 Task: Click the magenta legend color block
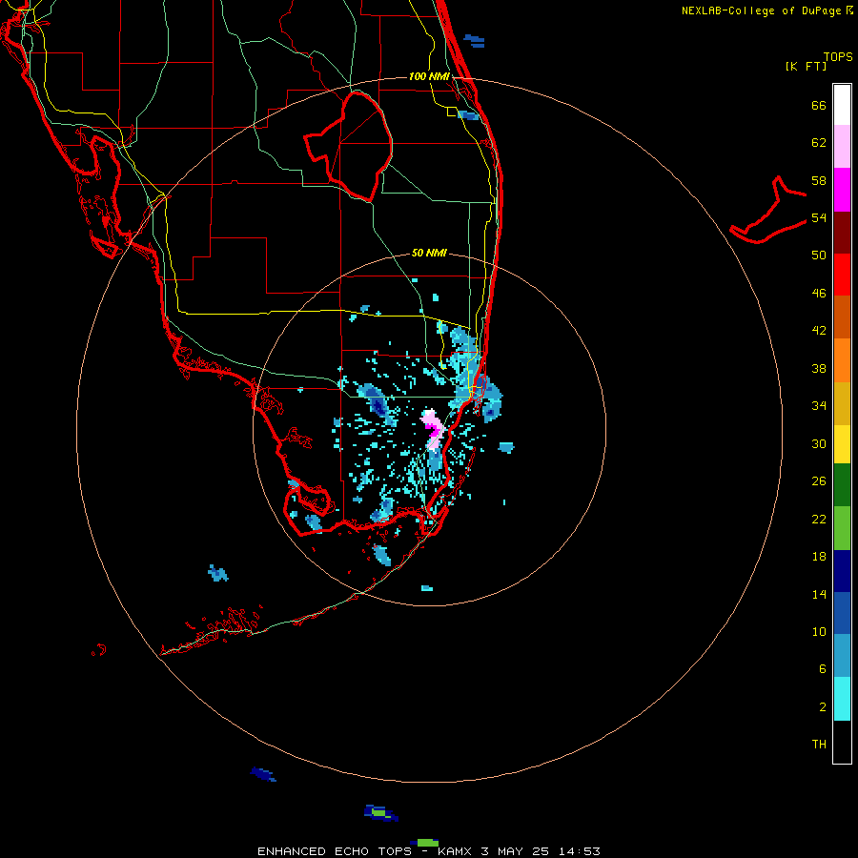(842, 190)
